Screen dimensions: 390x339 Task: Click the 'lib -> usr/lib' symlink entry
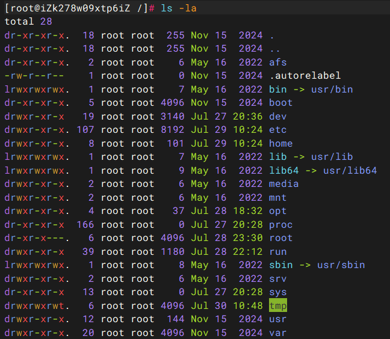click(x=311, y=157)
